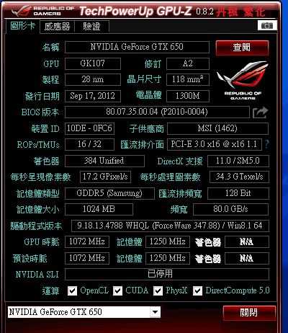This screenshot has width=288, height=333.
Task: Click the BIOS version field
Action: click(157, 112)
